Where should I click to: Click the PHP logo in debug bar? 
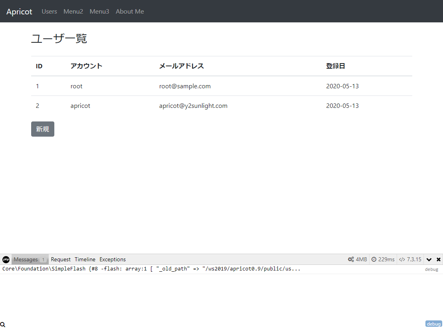[x=6, y=259]
